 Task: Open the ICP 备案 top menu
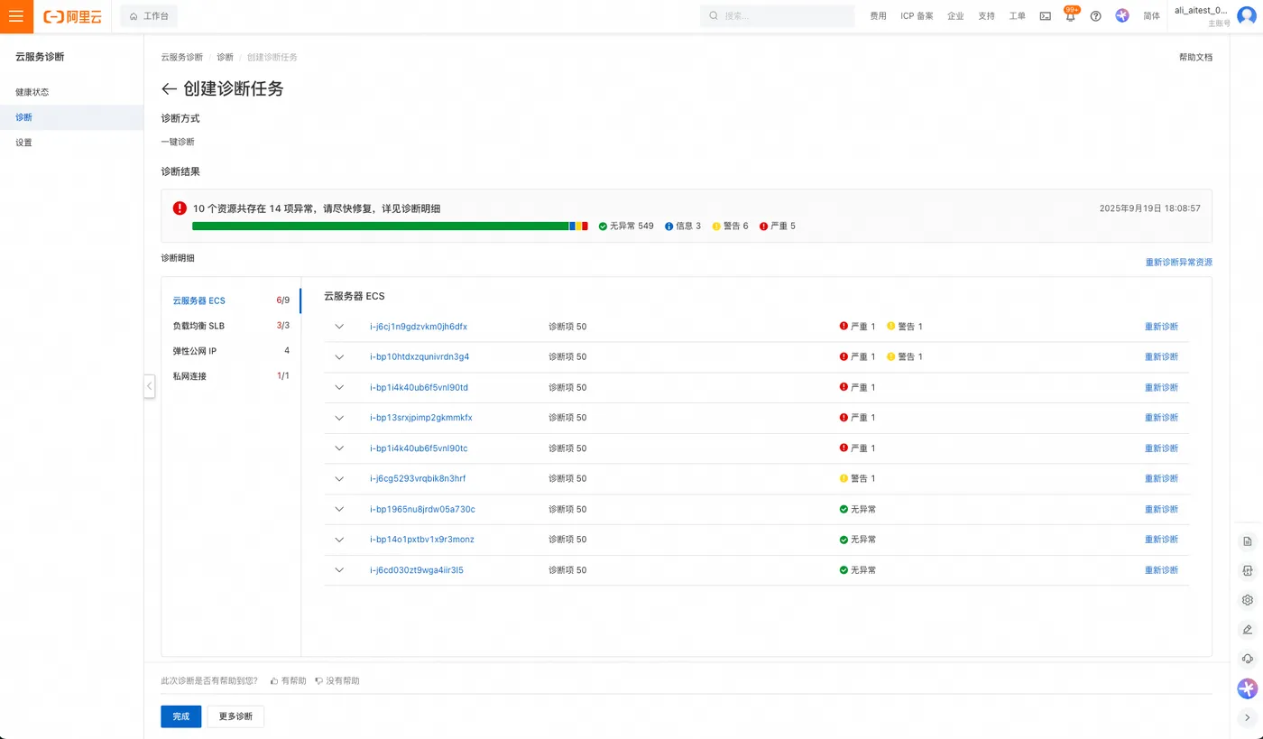917,16
